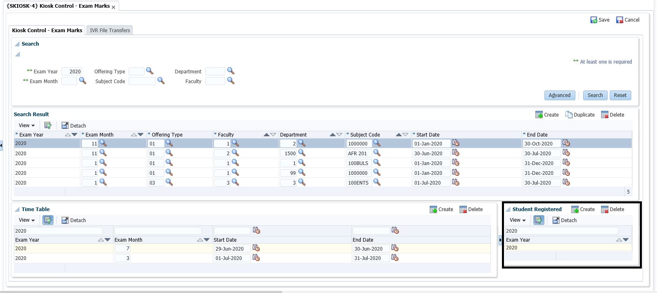Detach the Student Registered table
The image size is (657, 293).
click(564, 220)
